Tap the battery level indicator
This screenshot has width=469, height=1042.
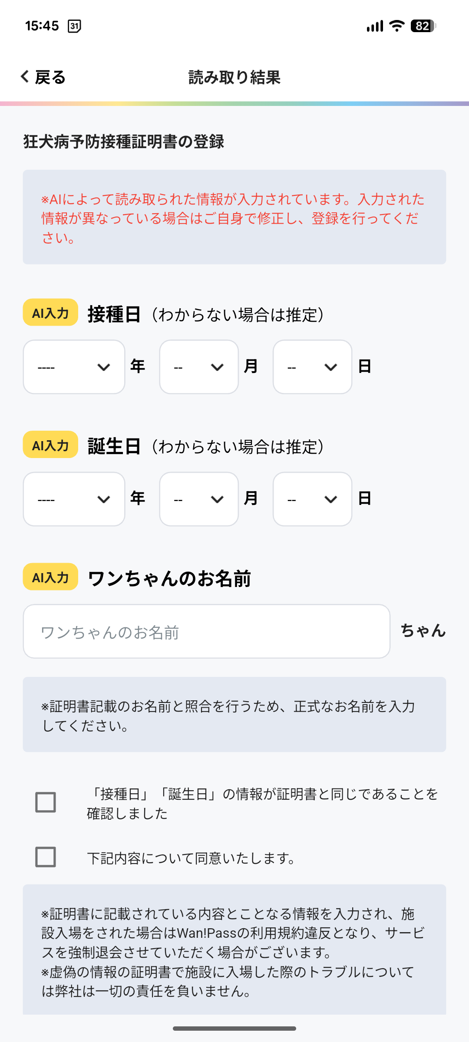tap(423, 26)
